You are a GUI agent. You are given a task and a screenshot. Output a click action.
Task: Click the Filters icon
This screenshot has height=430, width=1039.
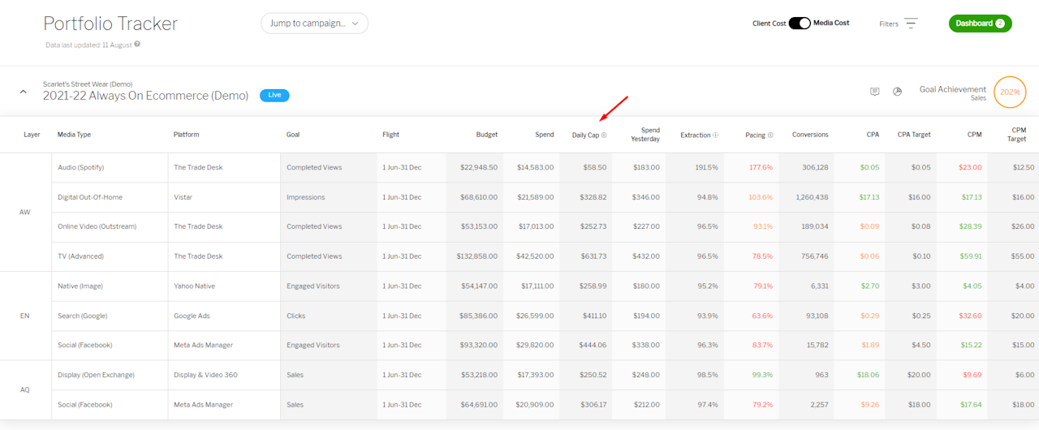pyautogui.click(x=911, y=24)
